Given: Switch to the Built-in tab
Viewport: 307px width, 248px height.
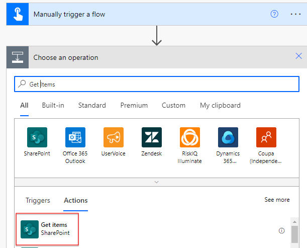Looking at the screenshot, I should [x=53, y=106].
